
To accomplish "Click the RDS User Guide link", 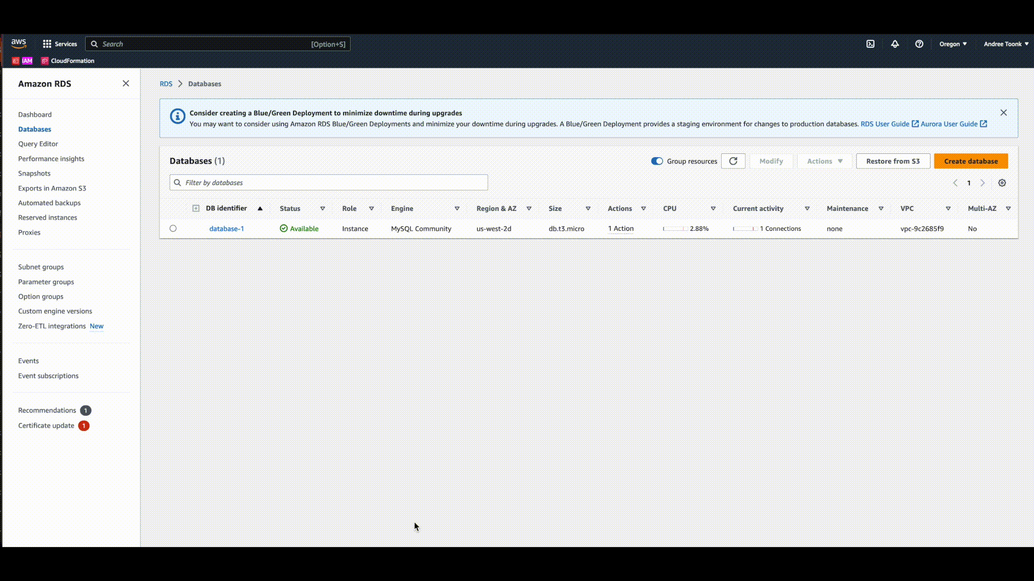I will 884,123.
